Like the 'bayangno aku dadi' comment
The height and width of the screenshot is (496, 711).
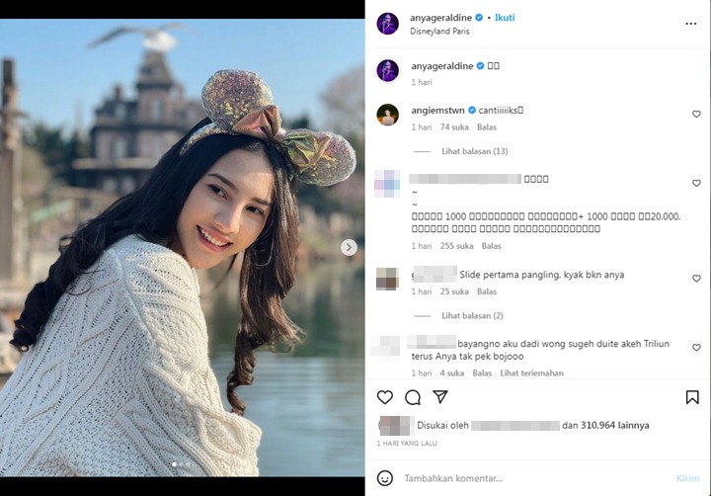[x=696, y=347]
